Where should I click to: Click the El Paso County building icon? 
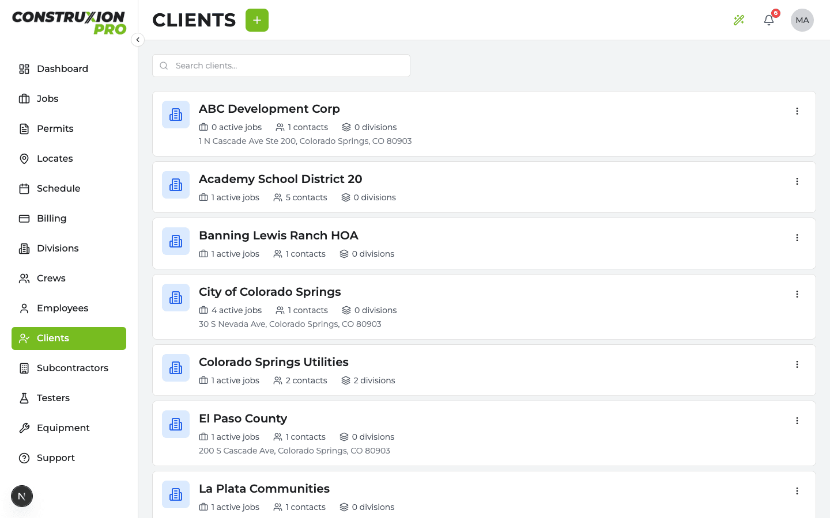click(176, 424)
